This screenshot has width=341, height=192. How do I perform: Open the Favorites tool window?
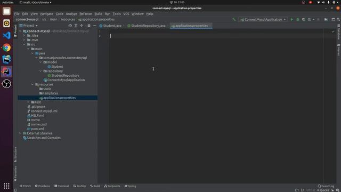click(x=15, y=174)
